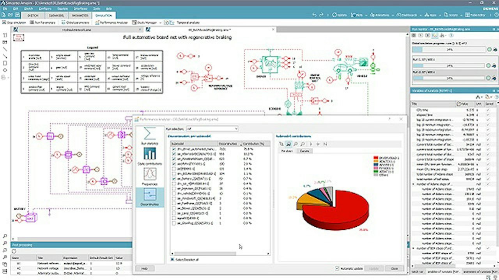
Task: Click the pointer tool in pie chart toolbar
Action: (281, 144)
